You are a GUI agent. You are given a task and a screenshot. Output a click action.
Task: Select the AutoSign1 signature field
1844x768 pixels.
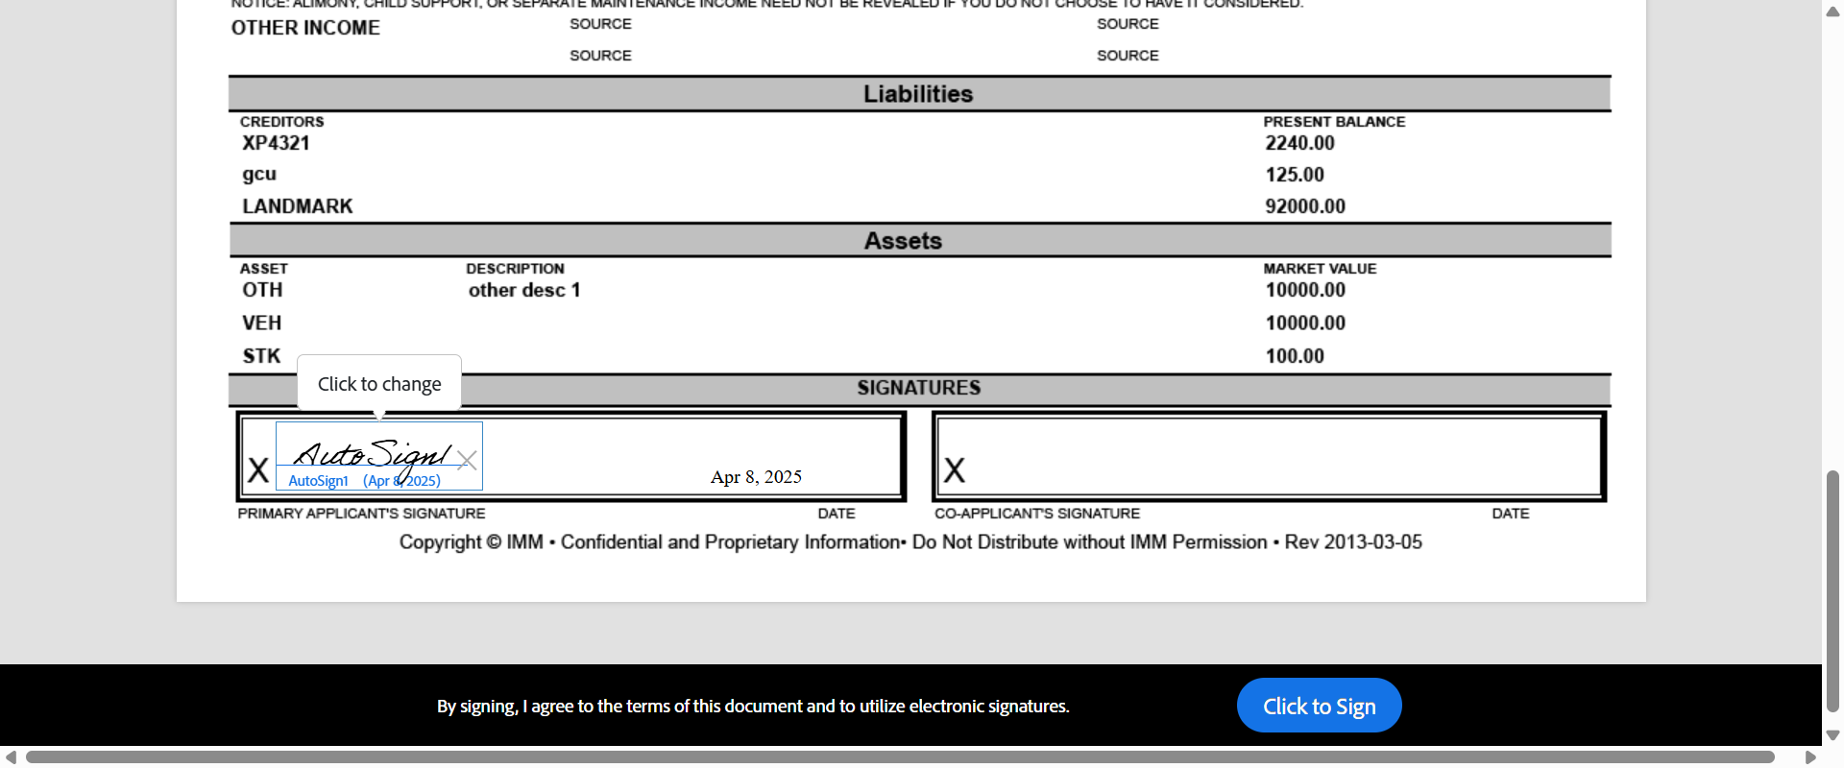379,456
